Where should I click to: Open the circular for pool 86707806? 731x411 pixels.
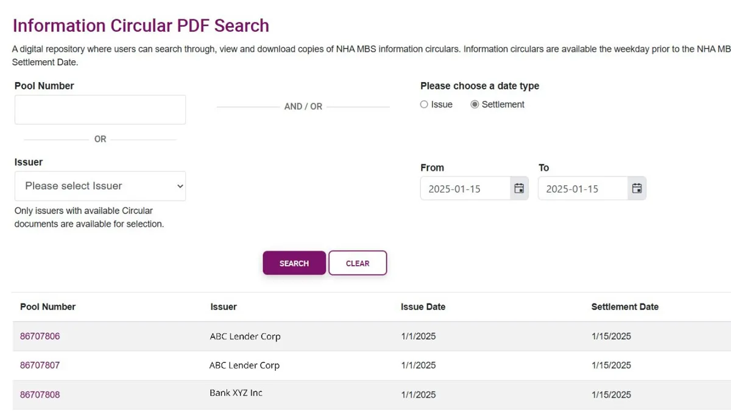(40, 336)
